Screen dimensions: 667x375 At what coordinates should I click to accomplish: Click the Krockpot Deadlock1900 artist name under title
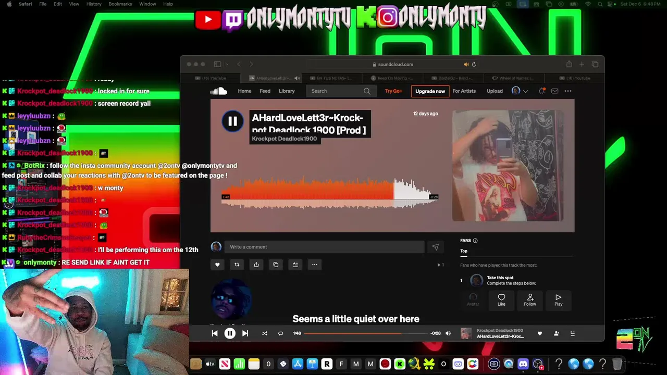[284, 139]
